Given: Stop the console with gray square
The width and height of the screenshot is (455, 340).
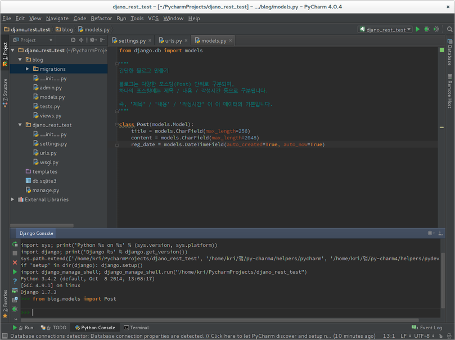Looking at the screenshot, I should tap(15, 253).
